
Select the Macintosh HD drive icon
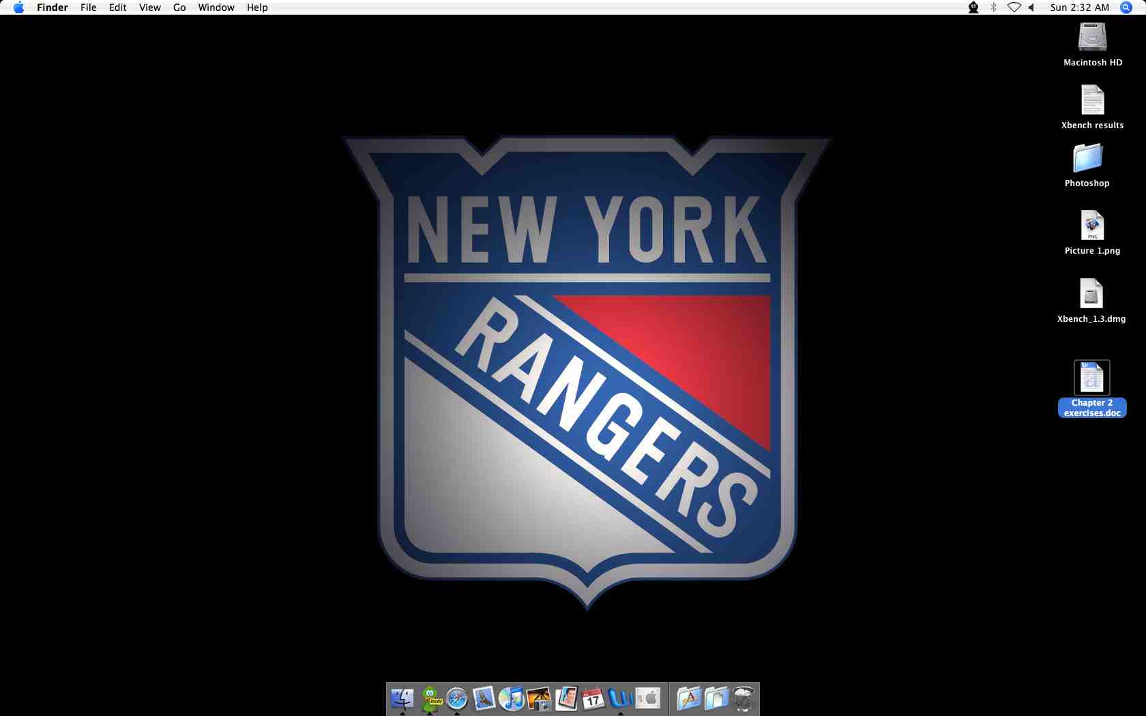[1092, 37]
